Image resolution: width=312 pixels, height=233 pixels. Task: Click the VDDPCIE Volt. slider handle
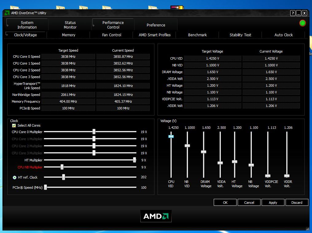268,176
